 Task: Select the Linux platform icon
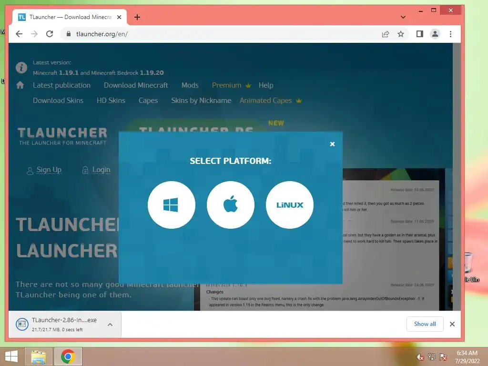pos(289,205)
